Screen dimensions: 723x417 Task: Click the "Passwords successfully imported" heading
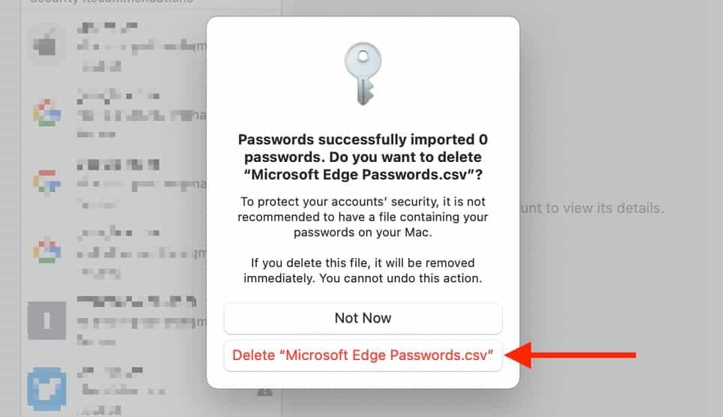pyautogui.click(x=363, y=157)
